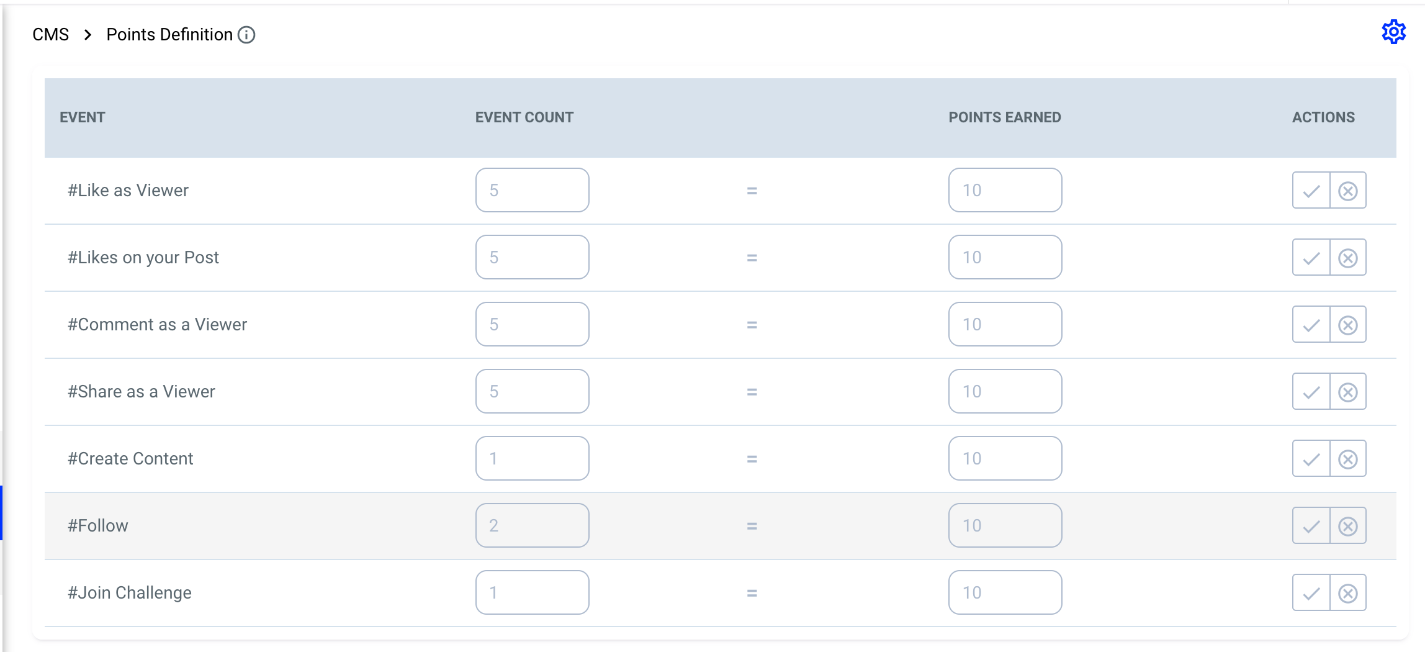Focus the event count field for #Create Content

coord(533,458)
